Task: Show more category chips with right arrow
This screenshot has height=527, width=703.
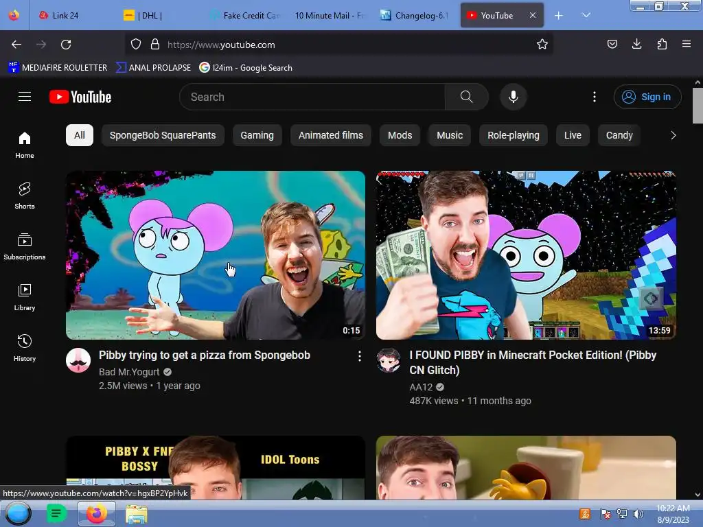Action: coord(673,135)
